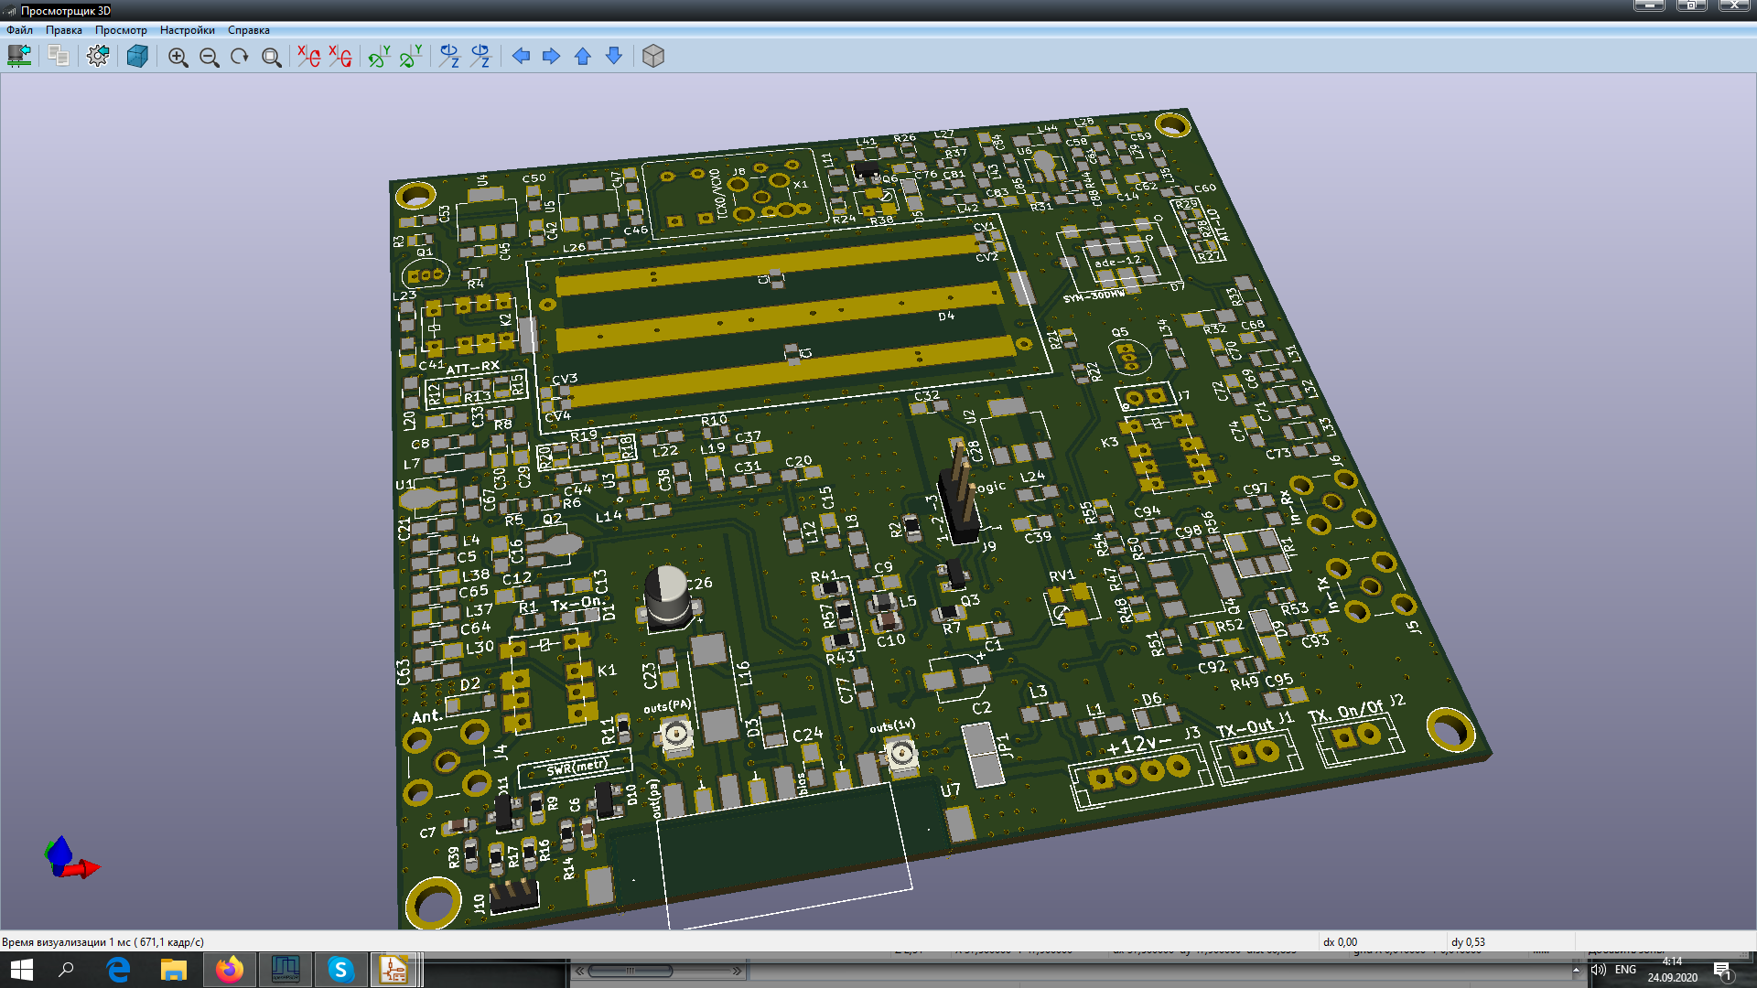
Task: Click the zoom out magnifier icon
Action: [x=209, y=57]
